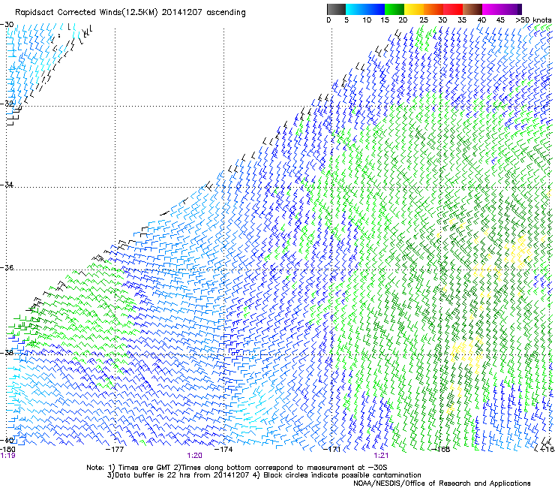Screen dimensions: 555x488
Task: Click the purple time label '1:21'
Action: pos(381,456)
